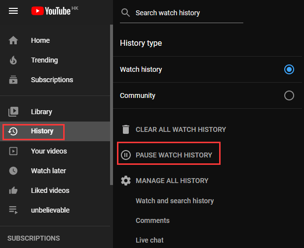The width and height of the screenshot is (304, 248).
Task: Go to Home in sidebar
Action: coord(40,40)
